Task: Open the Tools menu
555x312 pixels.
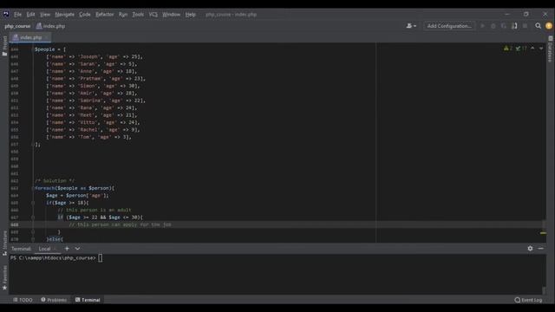Action: click(x=138, y=15)
